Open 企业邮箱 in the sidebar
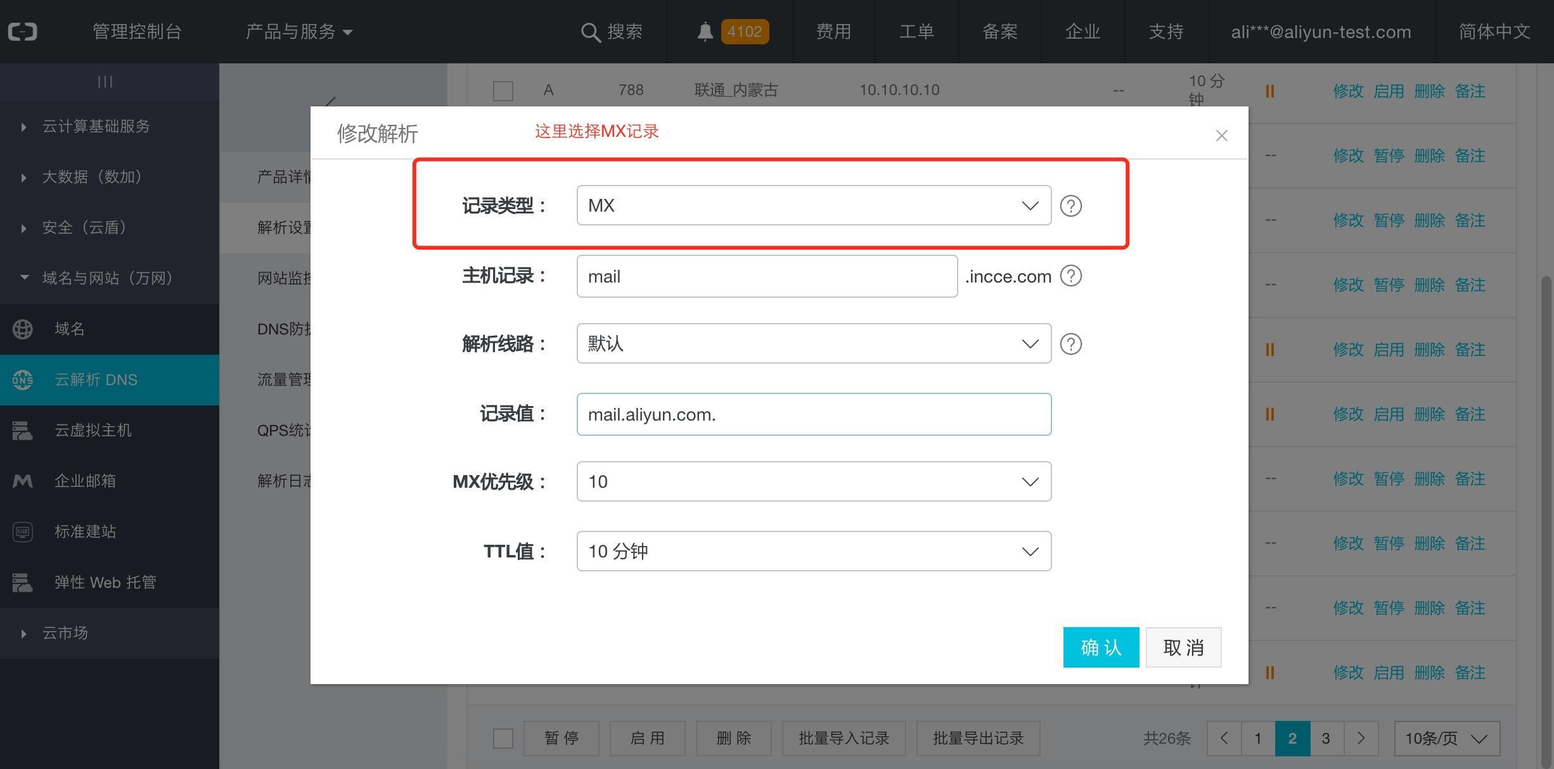Screen dimensions: 1554x769 (x=85, y=481)
